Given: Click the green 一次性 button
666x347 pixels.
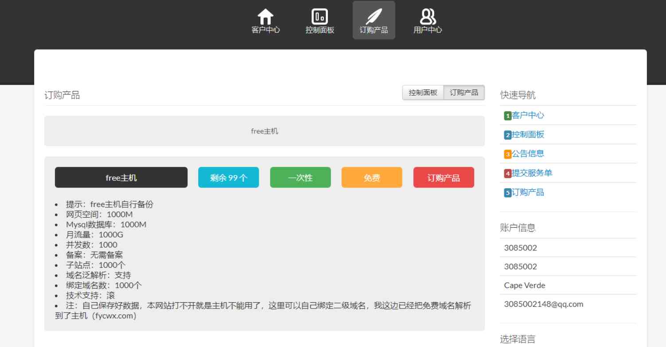Looking at the screenshot, I should pos(300,177).
